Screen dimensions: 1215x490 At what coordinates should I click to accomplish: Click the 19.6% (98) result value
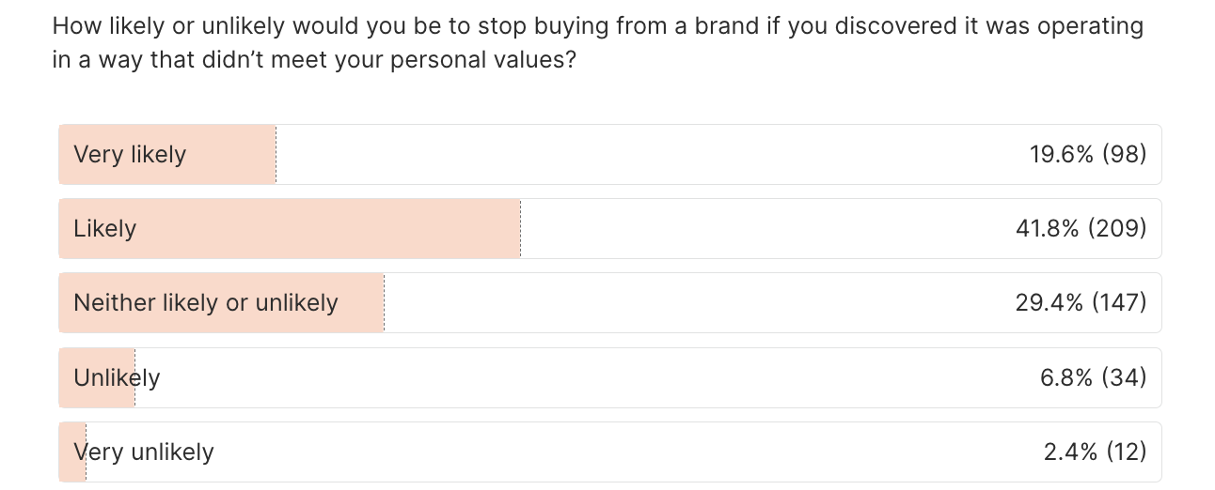[1087, 154]
